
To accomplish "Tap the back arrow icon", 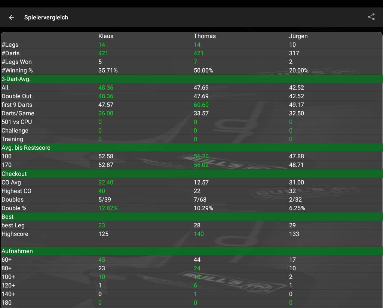I will (12, 17).
